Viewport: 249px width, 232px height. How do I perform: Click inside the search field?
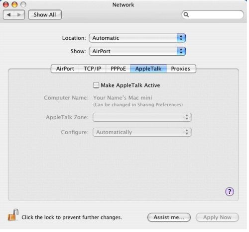213,15
